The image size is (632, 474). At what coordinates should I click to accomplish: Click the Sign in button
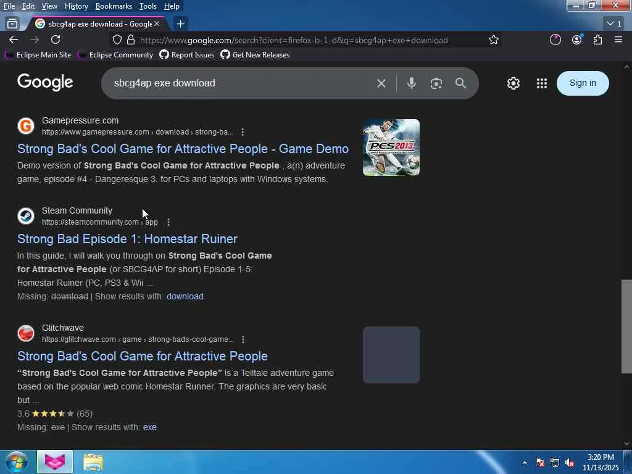point(583,83)
